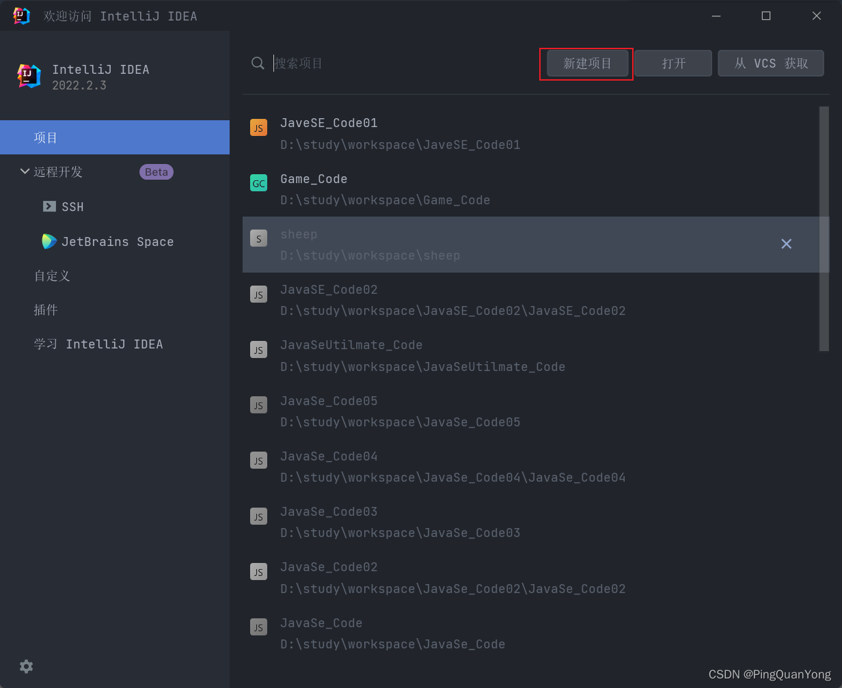Open the JaveSE_Code01 project name

(329, 123)
